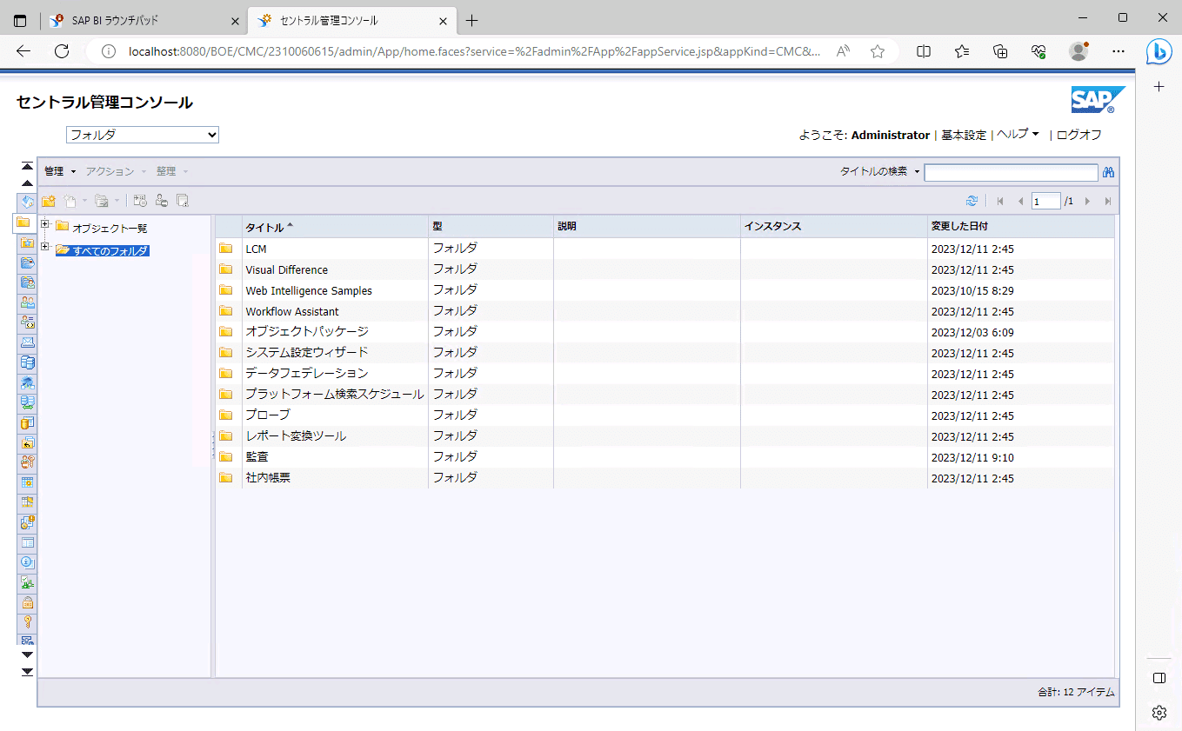This screenshot has width=1182, height=731.
Task: Click the ログオフ link
Action: pyautogui.click(x=1078, y=135)
